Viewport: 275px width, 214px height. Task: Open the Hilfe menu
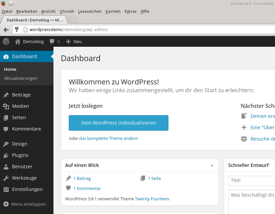(145, 11)
